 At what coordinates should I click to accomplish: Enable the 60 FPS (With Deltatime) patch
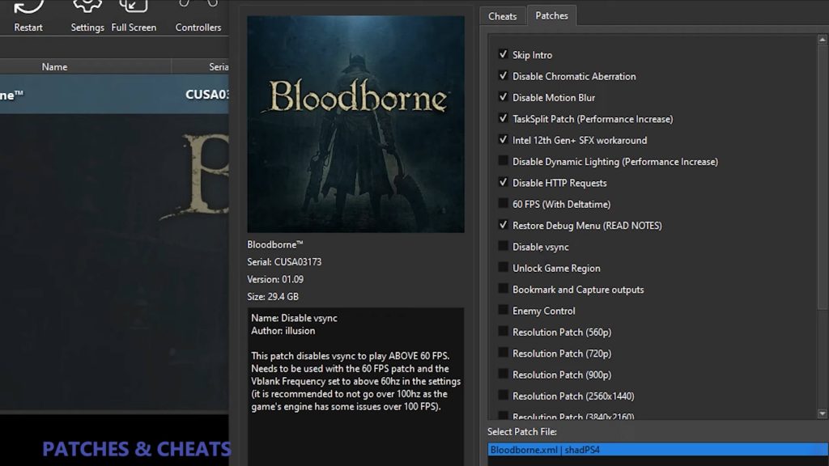coord(504,205)
